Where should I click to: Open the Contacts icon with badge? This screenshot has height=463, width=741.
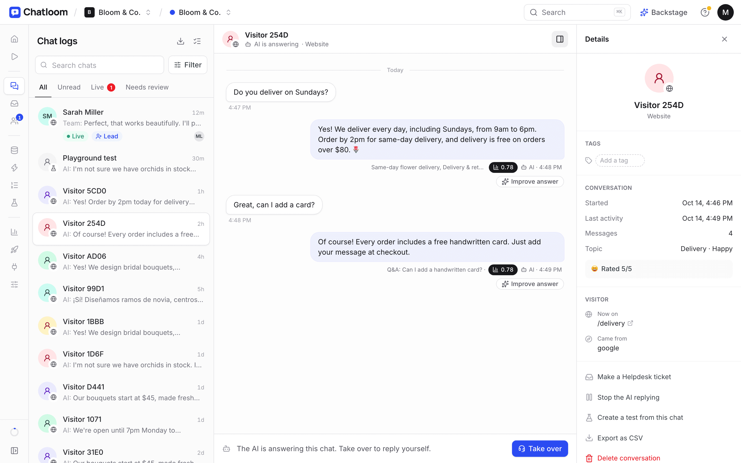[14, 121]
